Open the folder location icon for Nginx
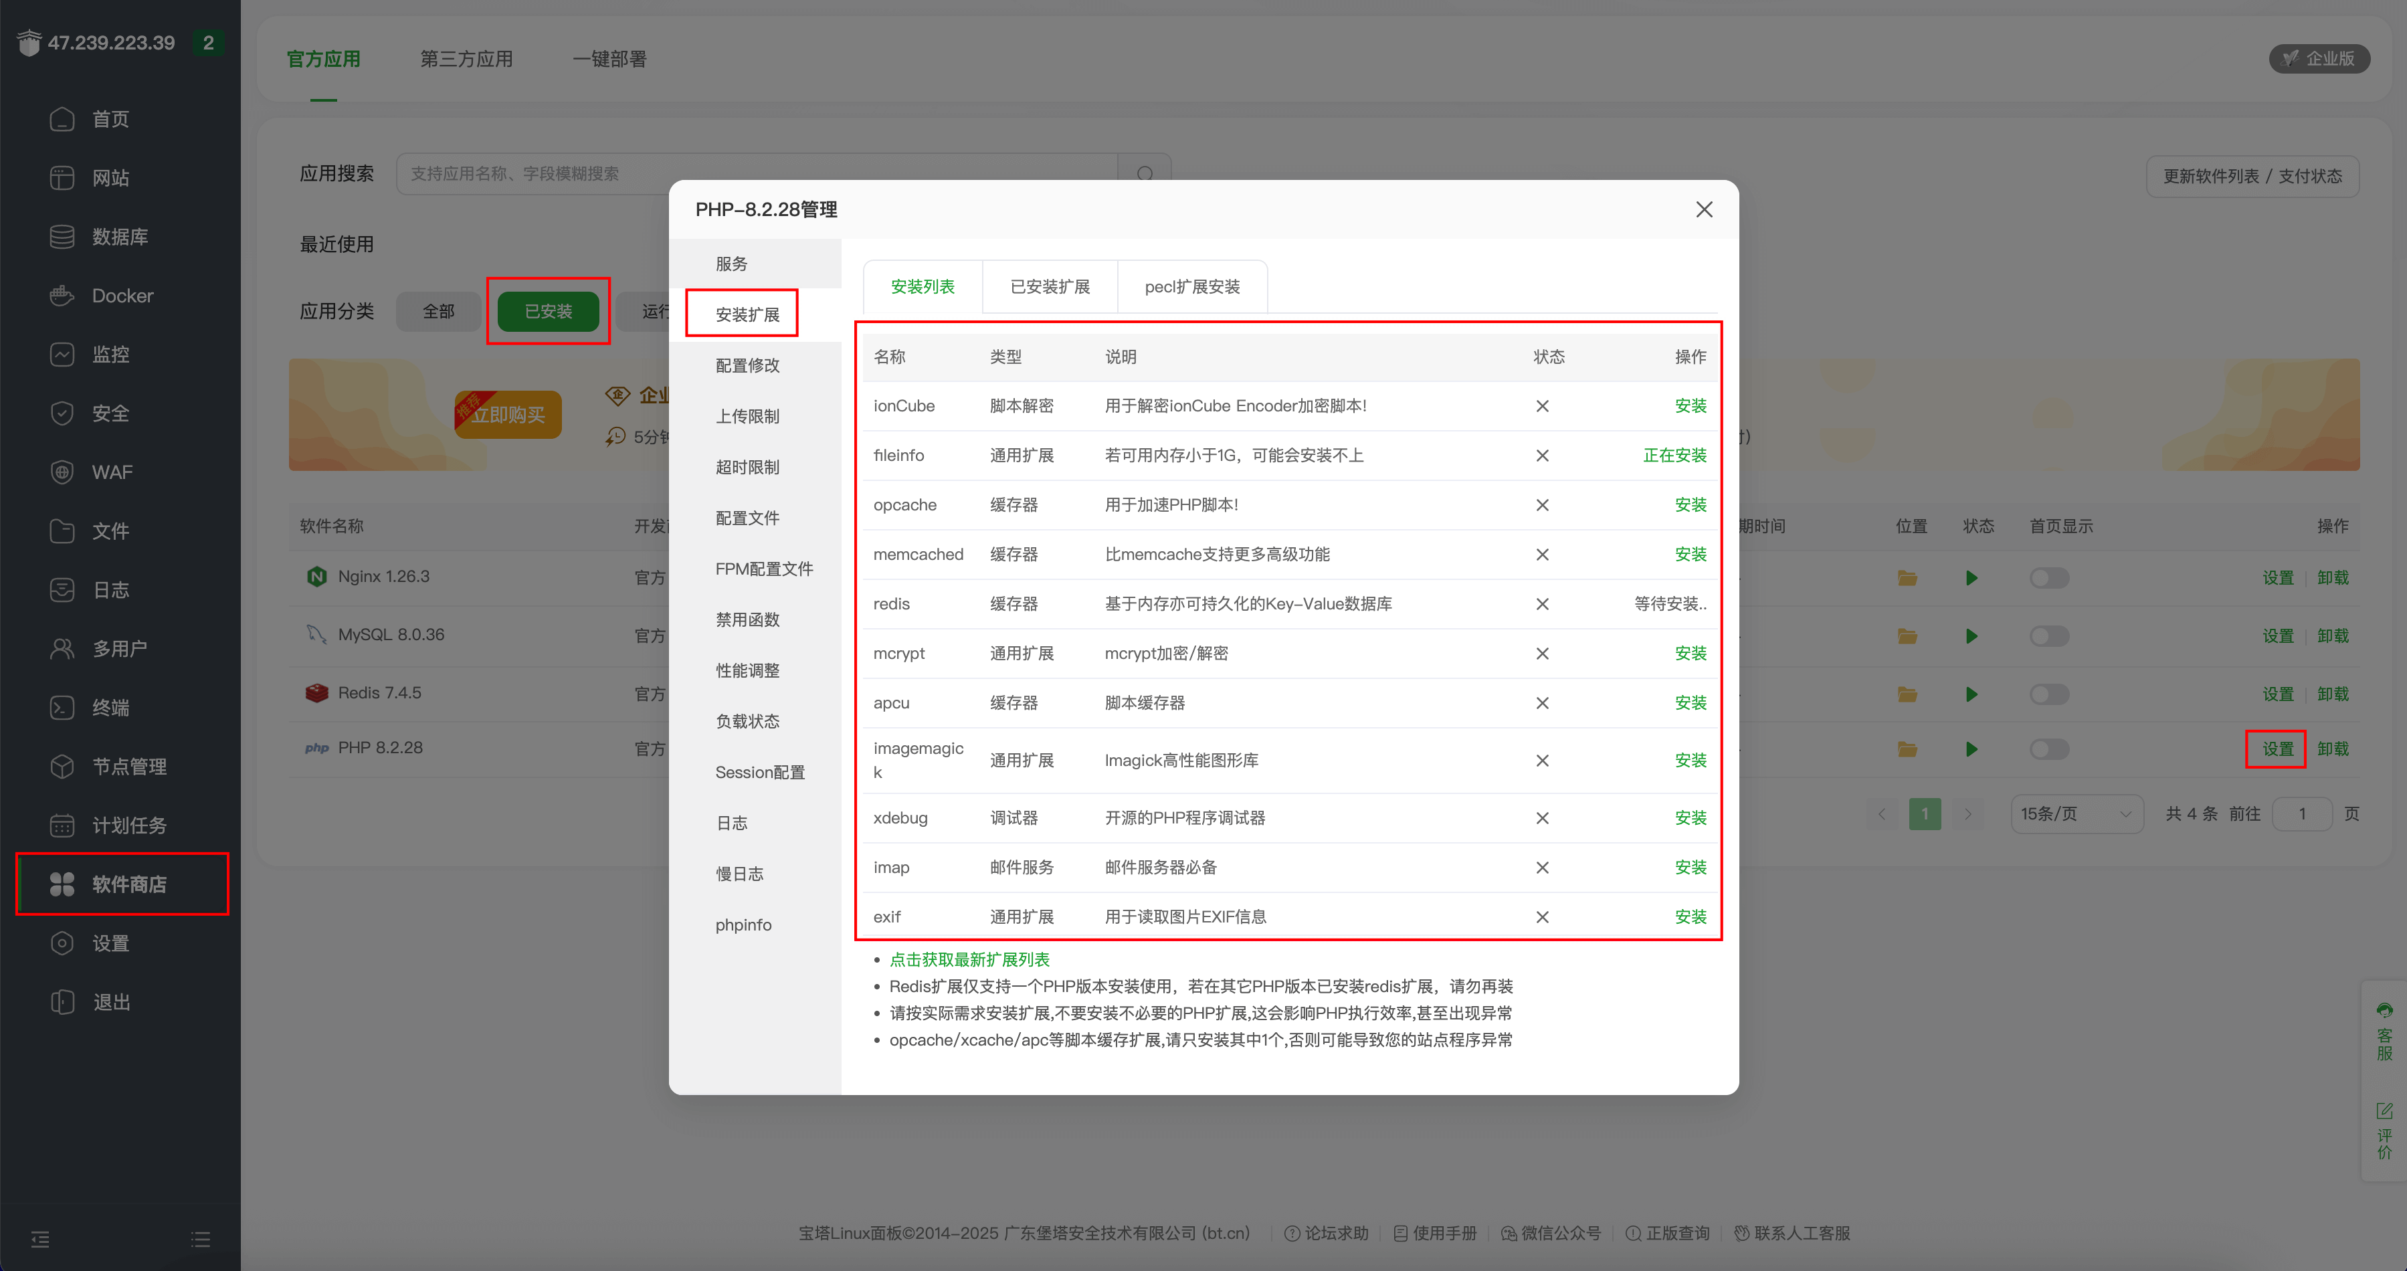This screenshot has height=1271, width=2407. 1908,577
